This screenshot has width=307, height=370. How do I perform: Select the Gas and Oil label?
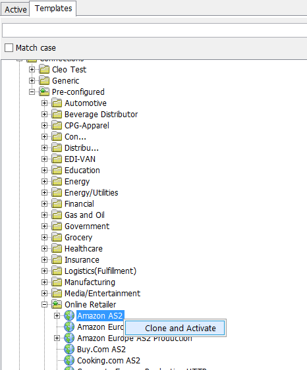84,215
